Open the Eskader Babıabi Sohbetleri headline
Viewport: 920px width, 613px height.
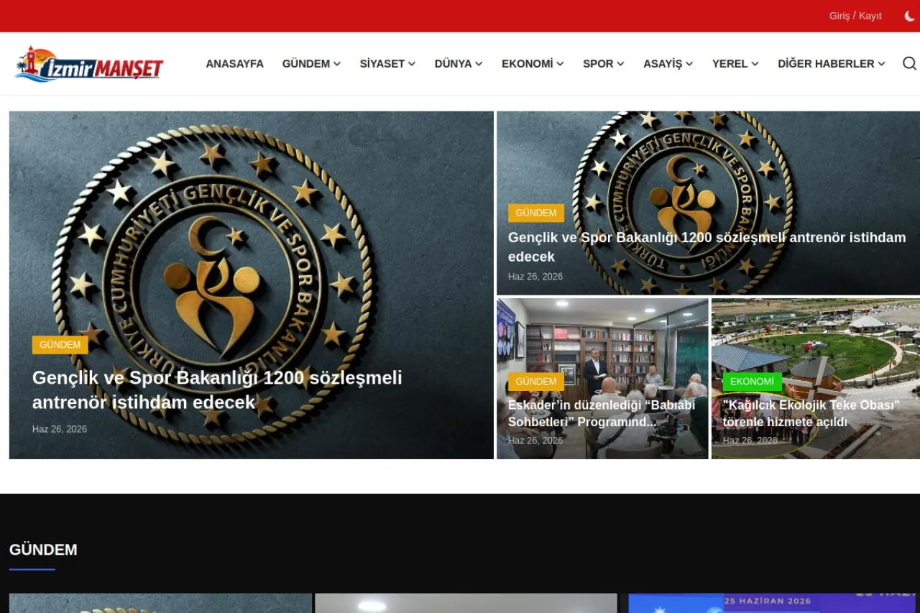click(602, 413)
